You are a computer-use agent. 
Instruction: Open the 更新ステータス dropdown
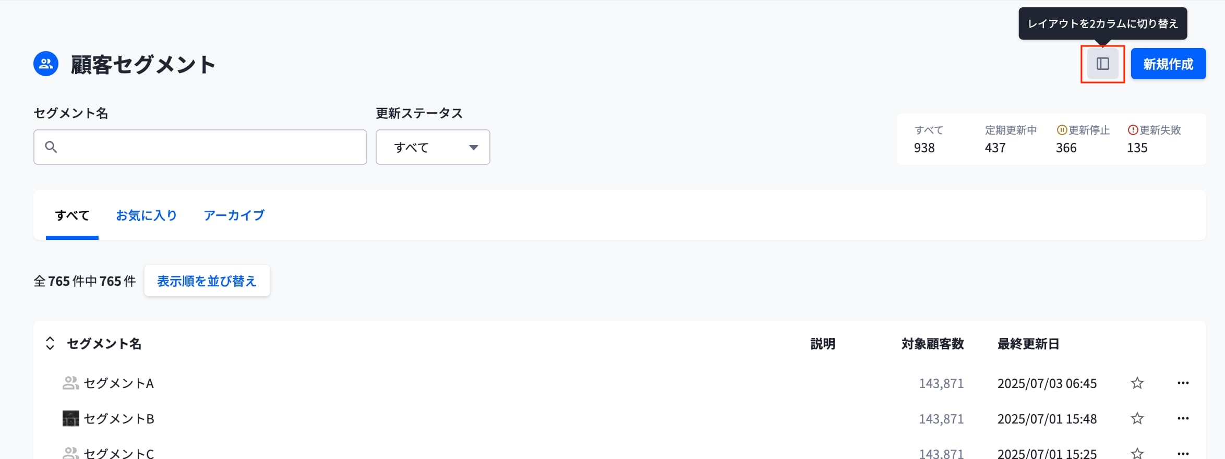point(433,147)
